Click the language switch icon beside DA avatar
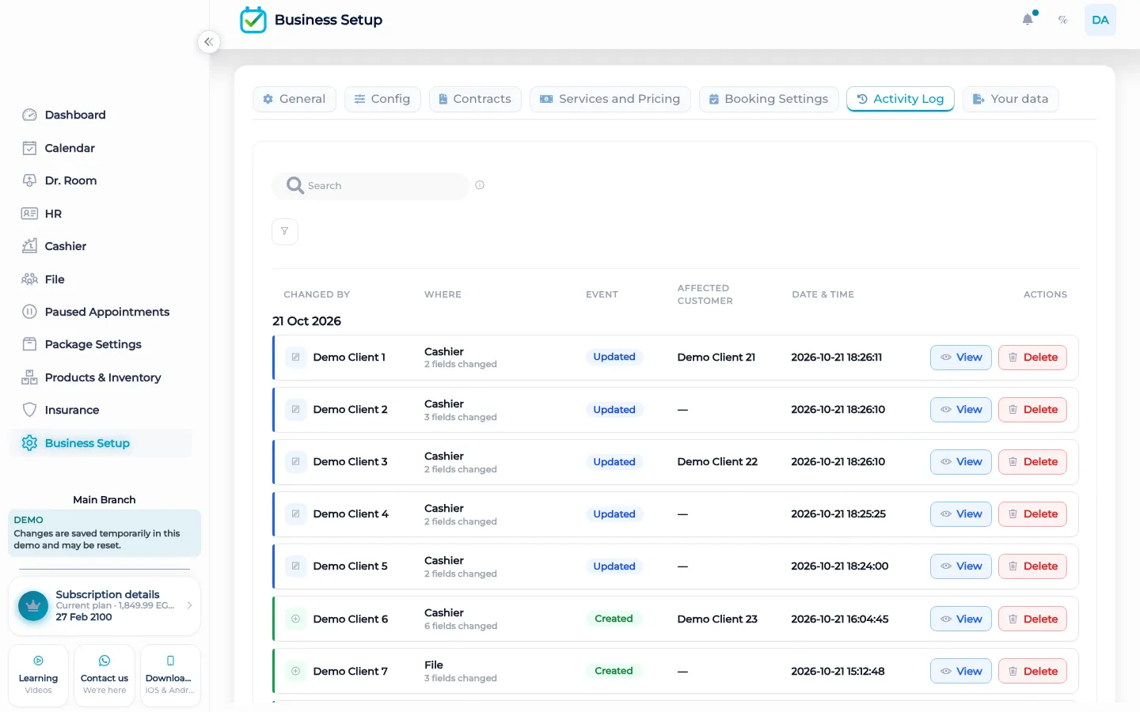Image resolution: width=1140 pixels, height=712 pixels. (1063, 20)
